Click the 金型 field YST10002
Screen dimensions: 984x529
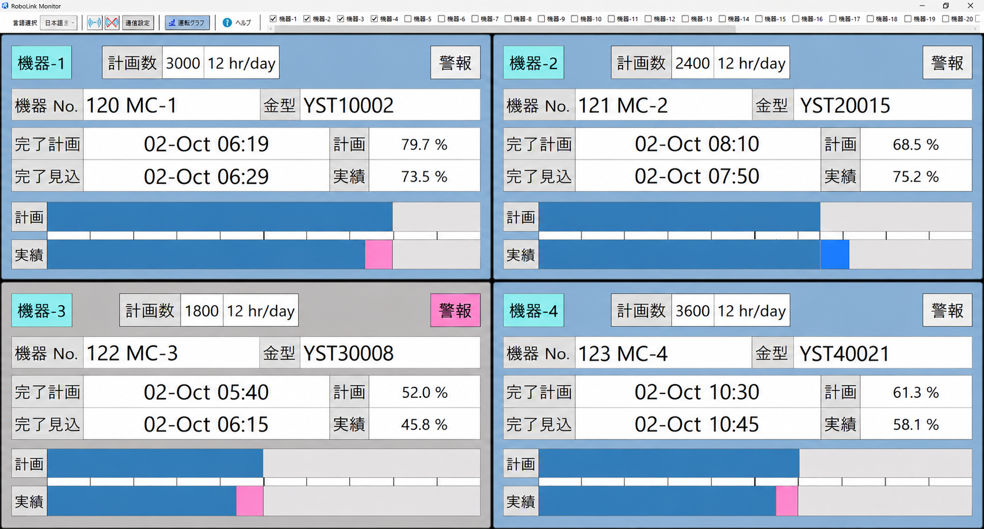click(x=390, y=105)
